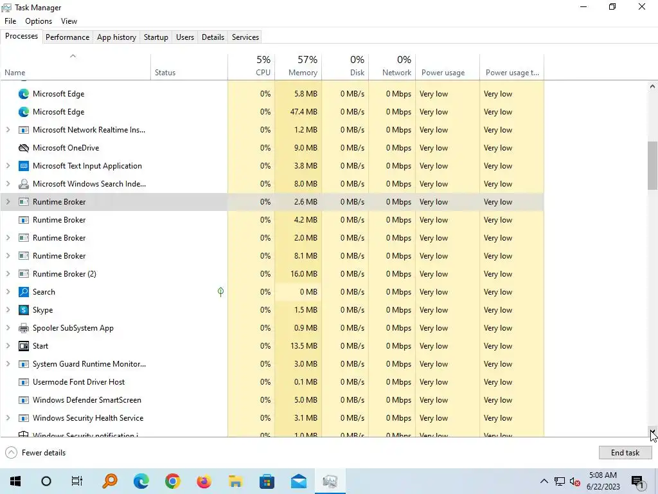Click the Windows Defender SmartScreen icon

[x=24, y=400]
